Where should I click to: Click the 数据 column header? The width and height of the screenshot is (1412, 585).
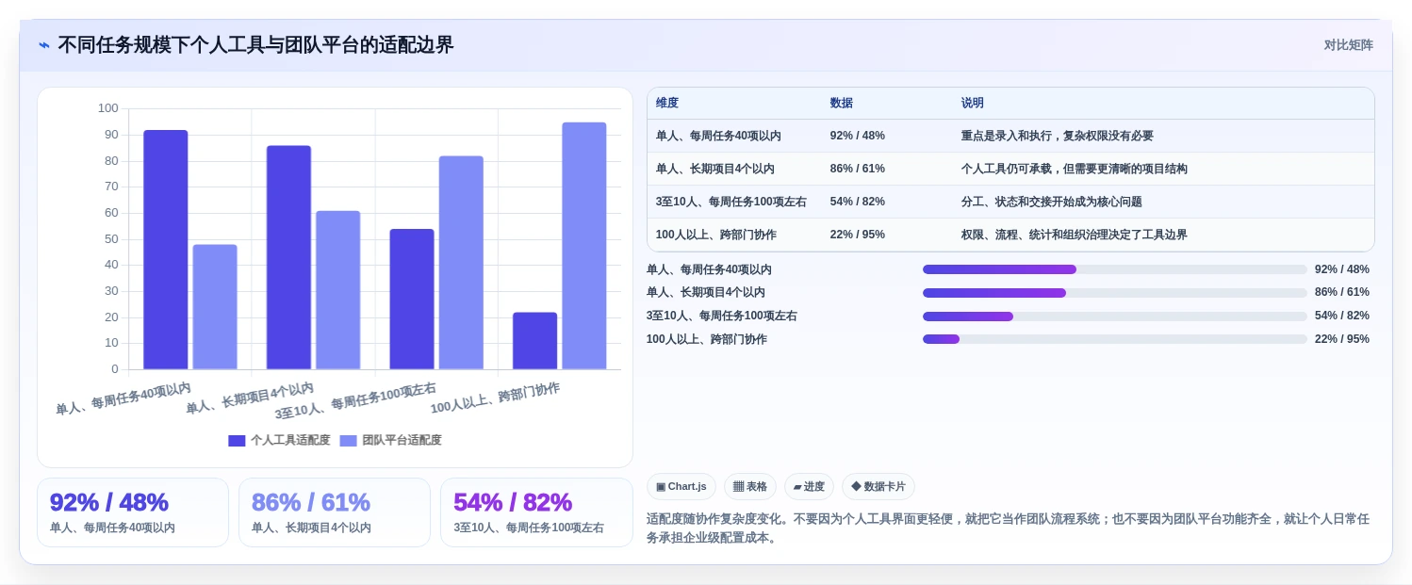pos(842,104)
